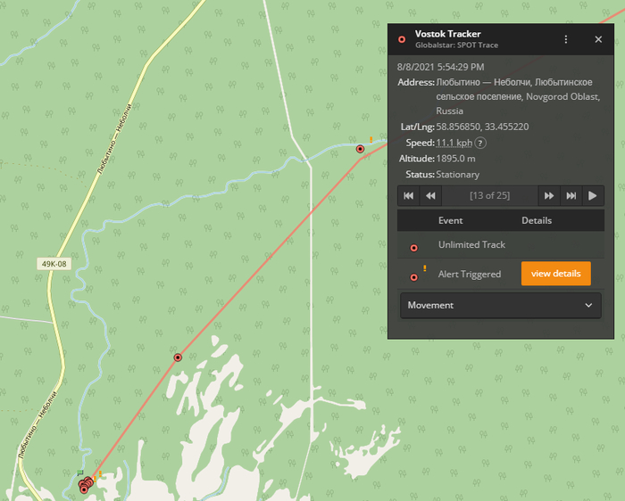Click the 49K-08 road label

54,264
